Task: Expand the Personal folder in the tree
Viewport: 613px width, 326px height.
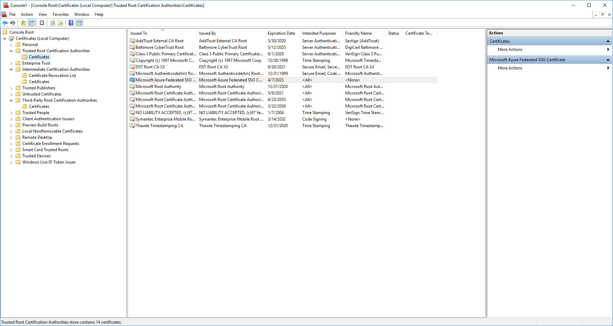Action: point(11,44)
